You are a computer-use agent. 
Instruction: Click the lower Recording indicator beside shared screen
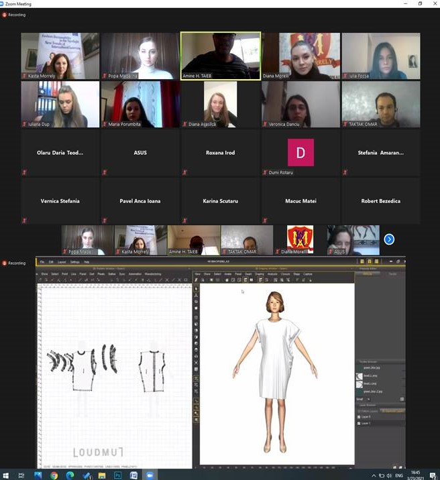coord(14,263)
